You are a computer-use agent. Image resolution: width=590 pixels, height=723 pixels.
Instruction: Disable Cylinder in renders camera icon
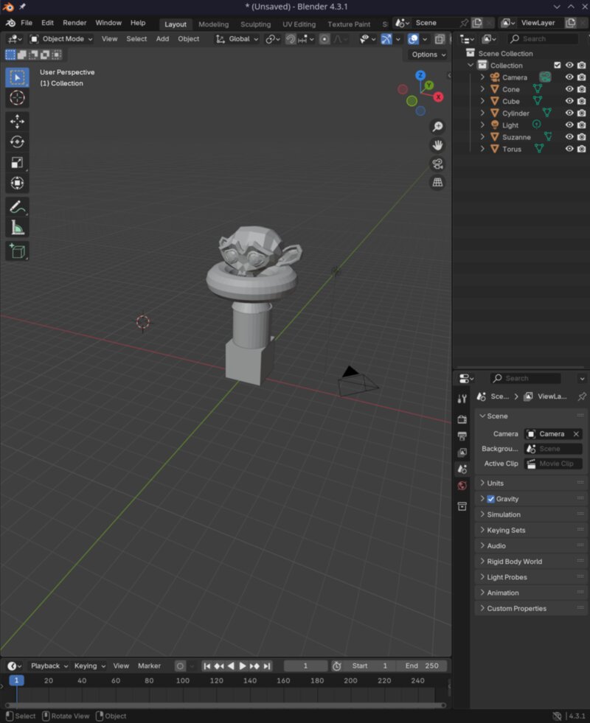tap(582, 113)
